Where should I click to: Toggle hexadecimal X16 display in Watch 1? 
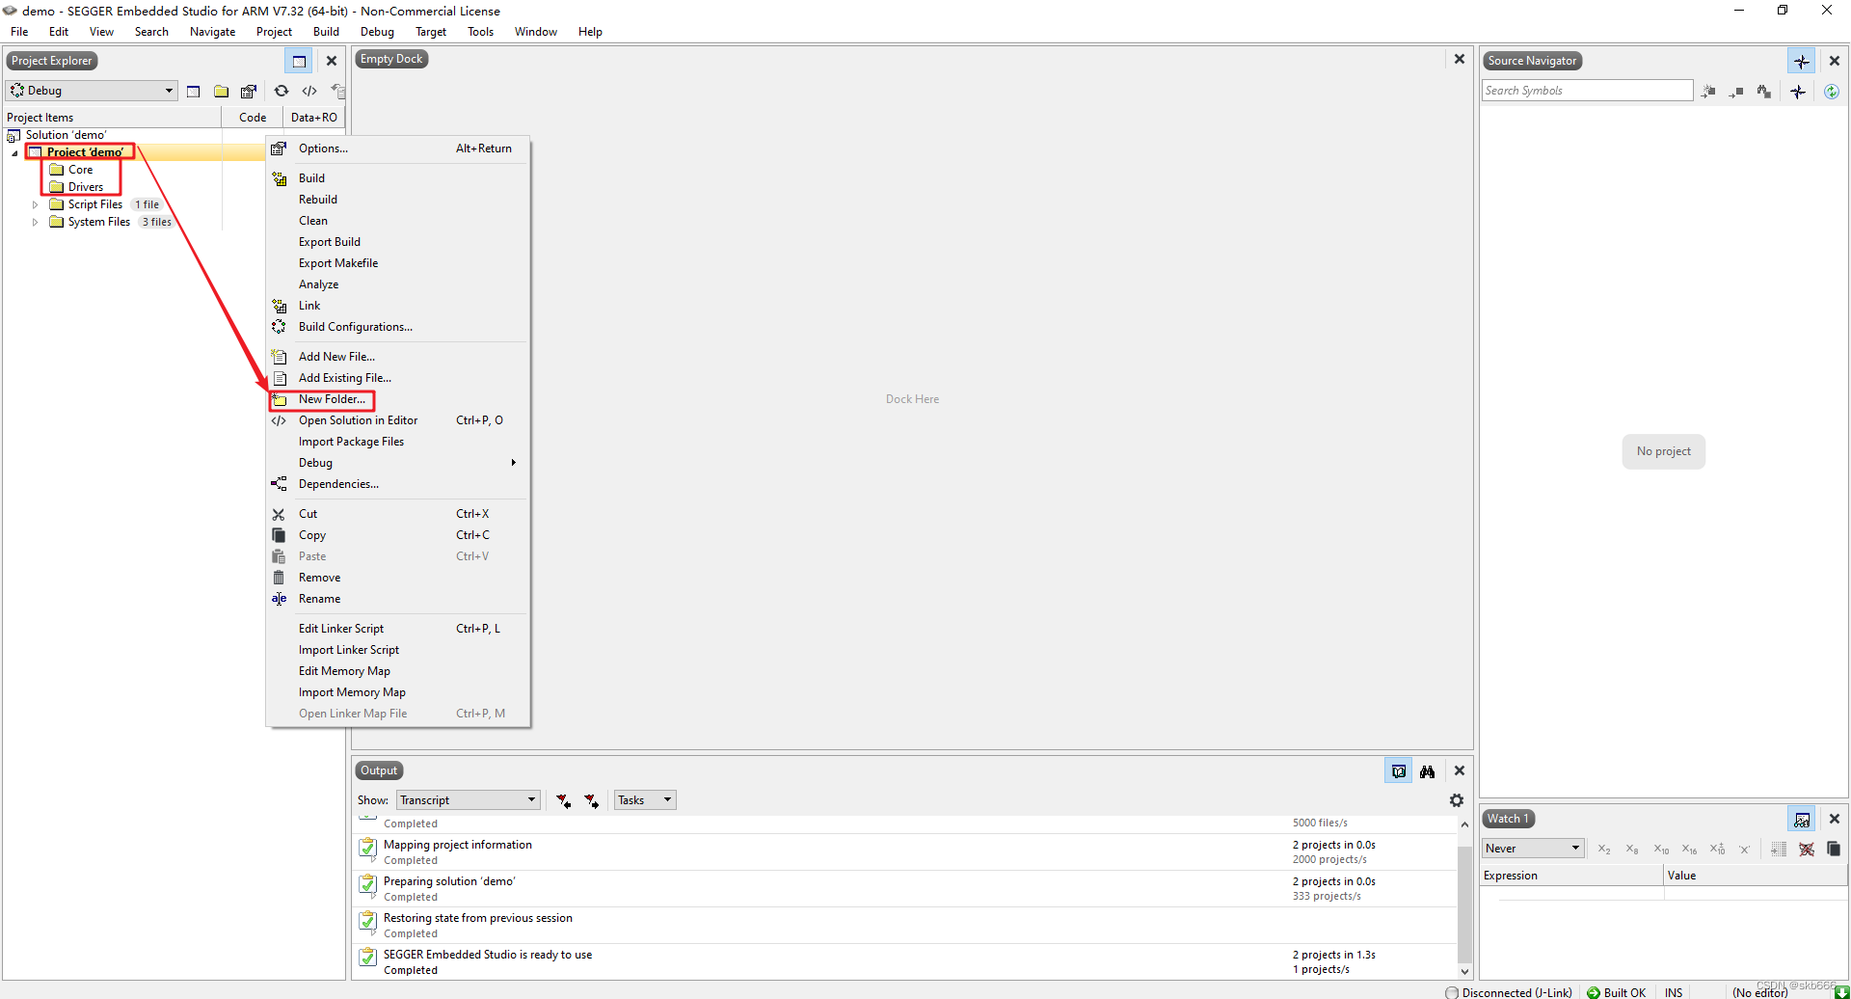(x=1689, y=850)
